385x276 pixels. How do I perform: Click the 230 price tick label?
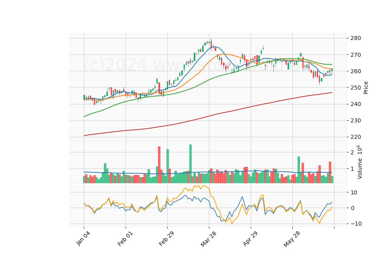[356, 120]
